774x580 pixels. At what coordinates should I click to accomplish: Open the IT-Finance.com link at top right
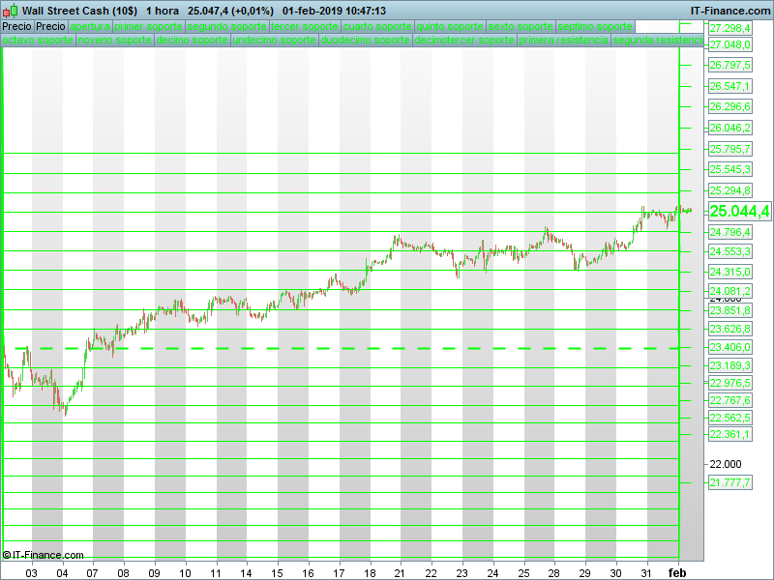point(730,11)
